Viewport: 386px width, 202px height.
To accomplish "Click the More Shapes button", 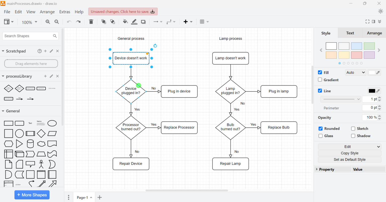I will 32,195.
